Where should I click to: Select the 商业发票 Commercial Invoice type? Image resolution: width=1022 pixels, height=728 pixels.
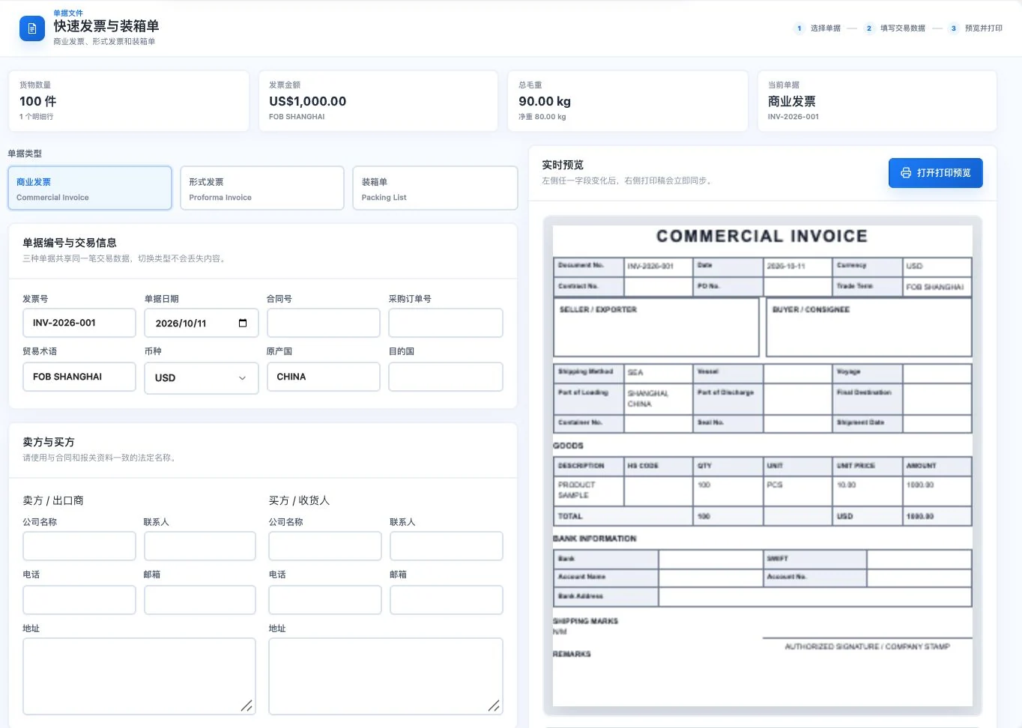click(x=90, y=188)
